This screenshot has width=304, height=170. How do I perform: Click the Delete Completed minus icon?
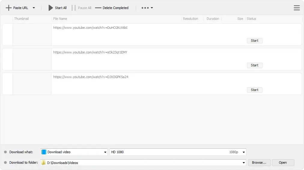pyautogui.click(x=98, y=8)
